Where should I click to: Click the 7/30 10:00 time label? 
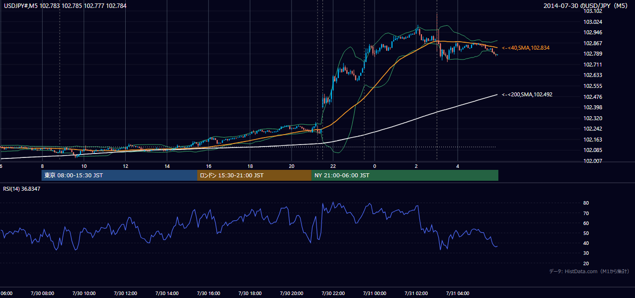point(84,294)
